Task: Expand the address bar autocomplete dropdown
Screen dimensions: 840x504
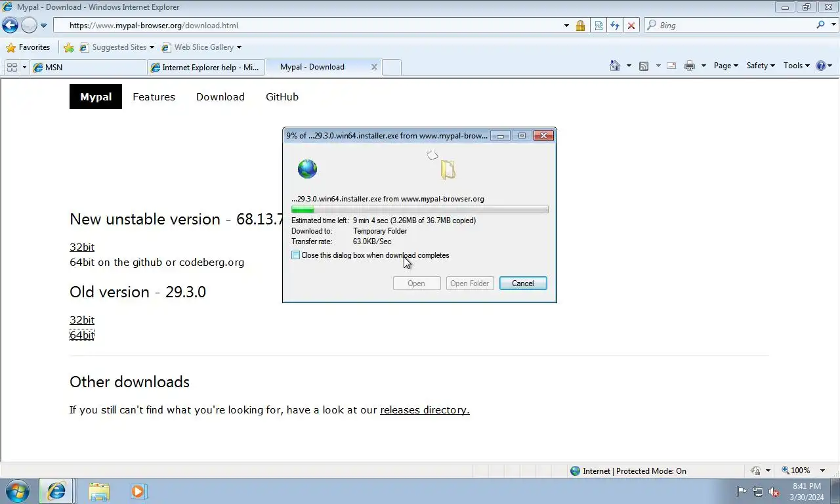Action: click(566, 26)
